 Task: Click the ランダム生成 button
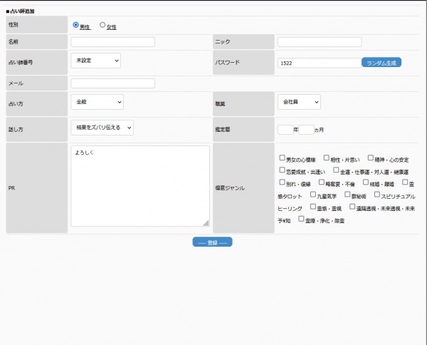click(x=381, y=63)
